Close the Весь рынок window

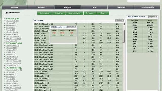coord(123,21)
